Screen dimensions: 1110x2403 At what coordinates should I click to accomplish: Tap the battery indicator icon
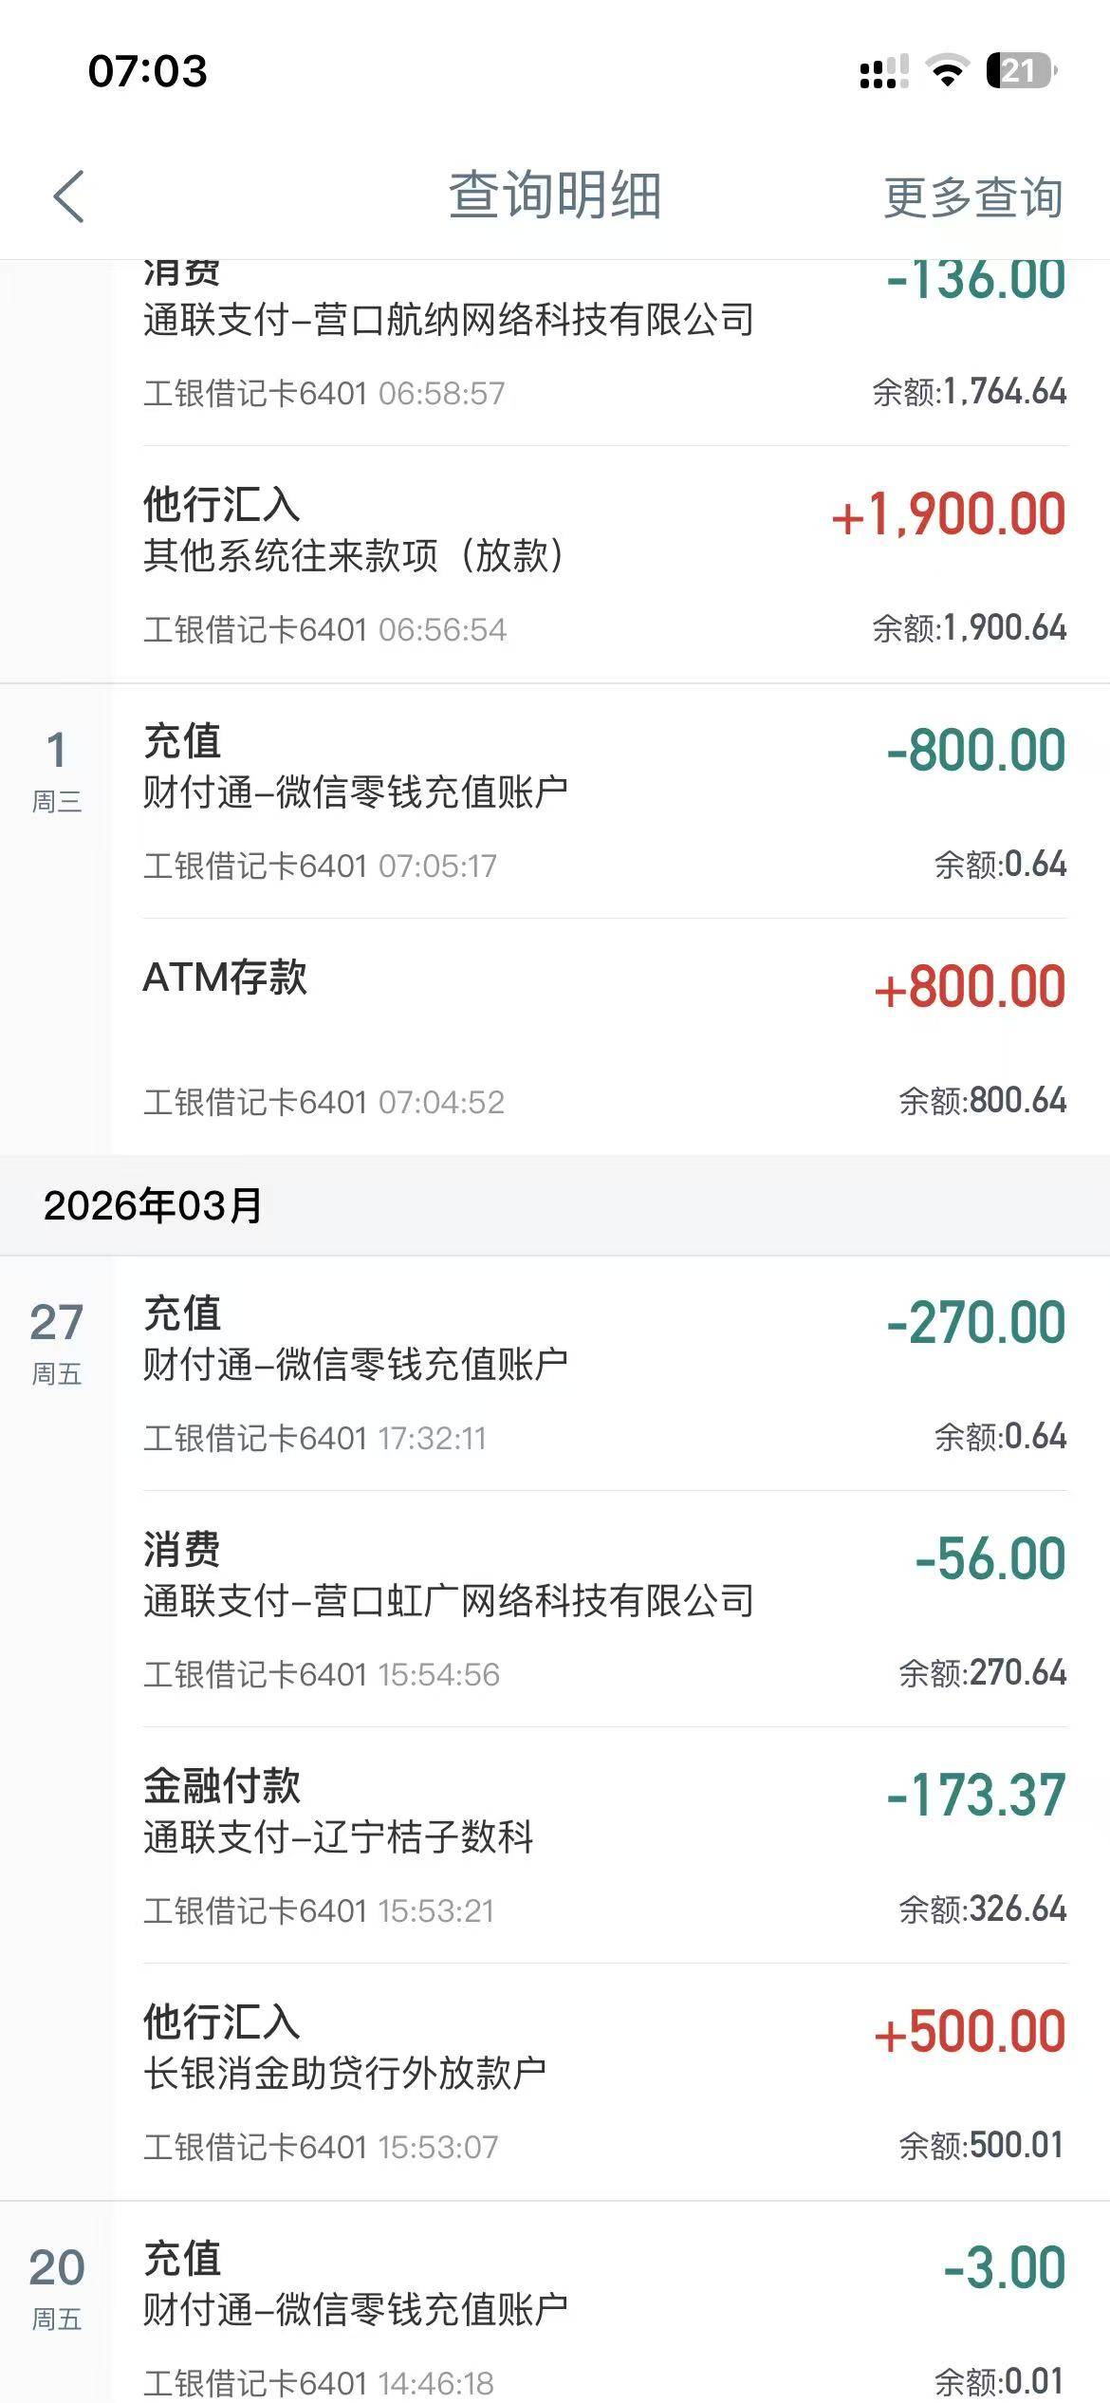[x=1021, y=71]
